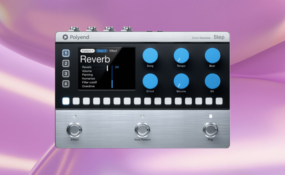
Task: Click the Polyend logo icon
Action: point(65,37)
